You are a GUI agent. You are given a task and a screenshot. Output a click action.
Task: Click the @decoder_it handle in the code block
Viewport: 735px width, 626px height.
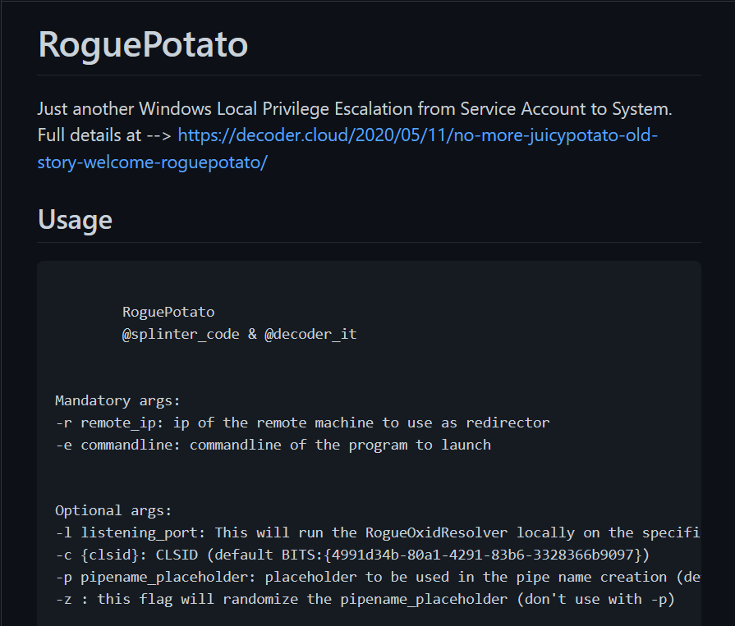[x=310, y=334]
